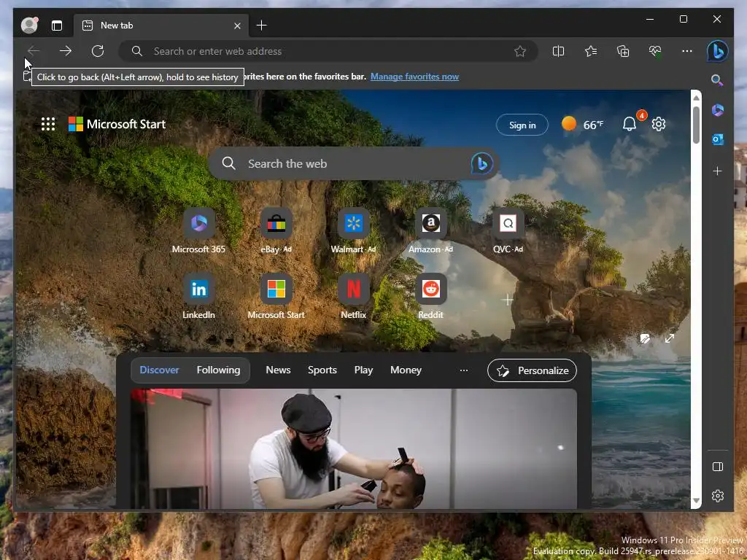Open Browser essentials heart icon

655,51
